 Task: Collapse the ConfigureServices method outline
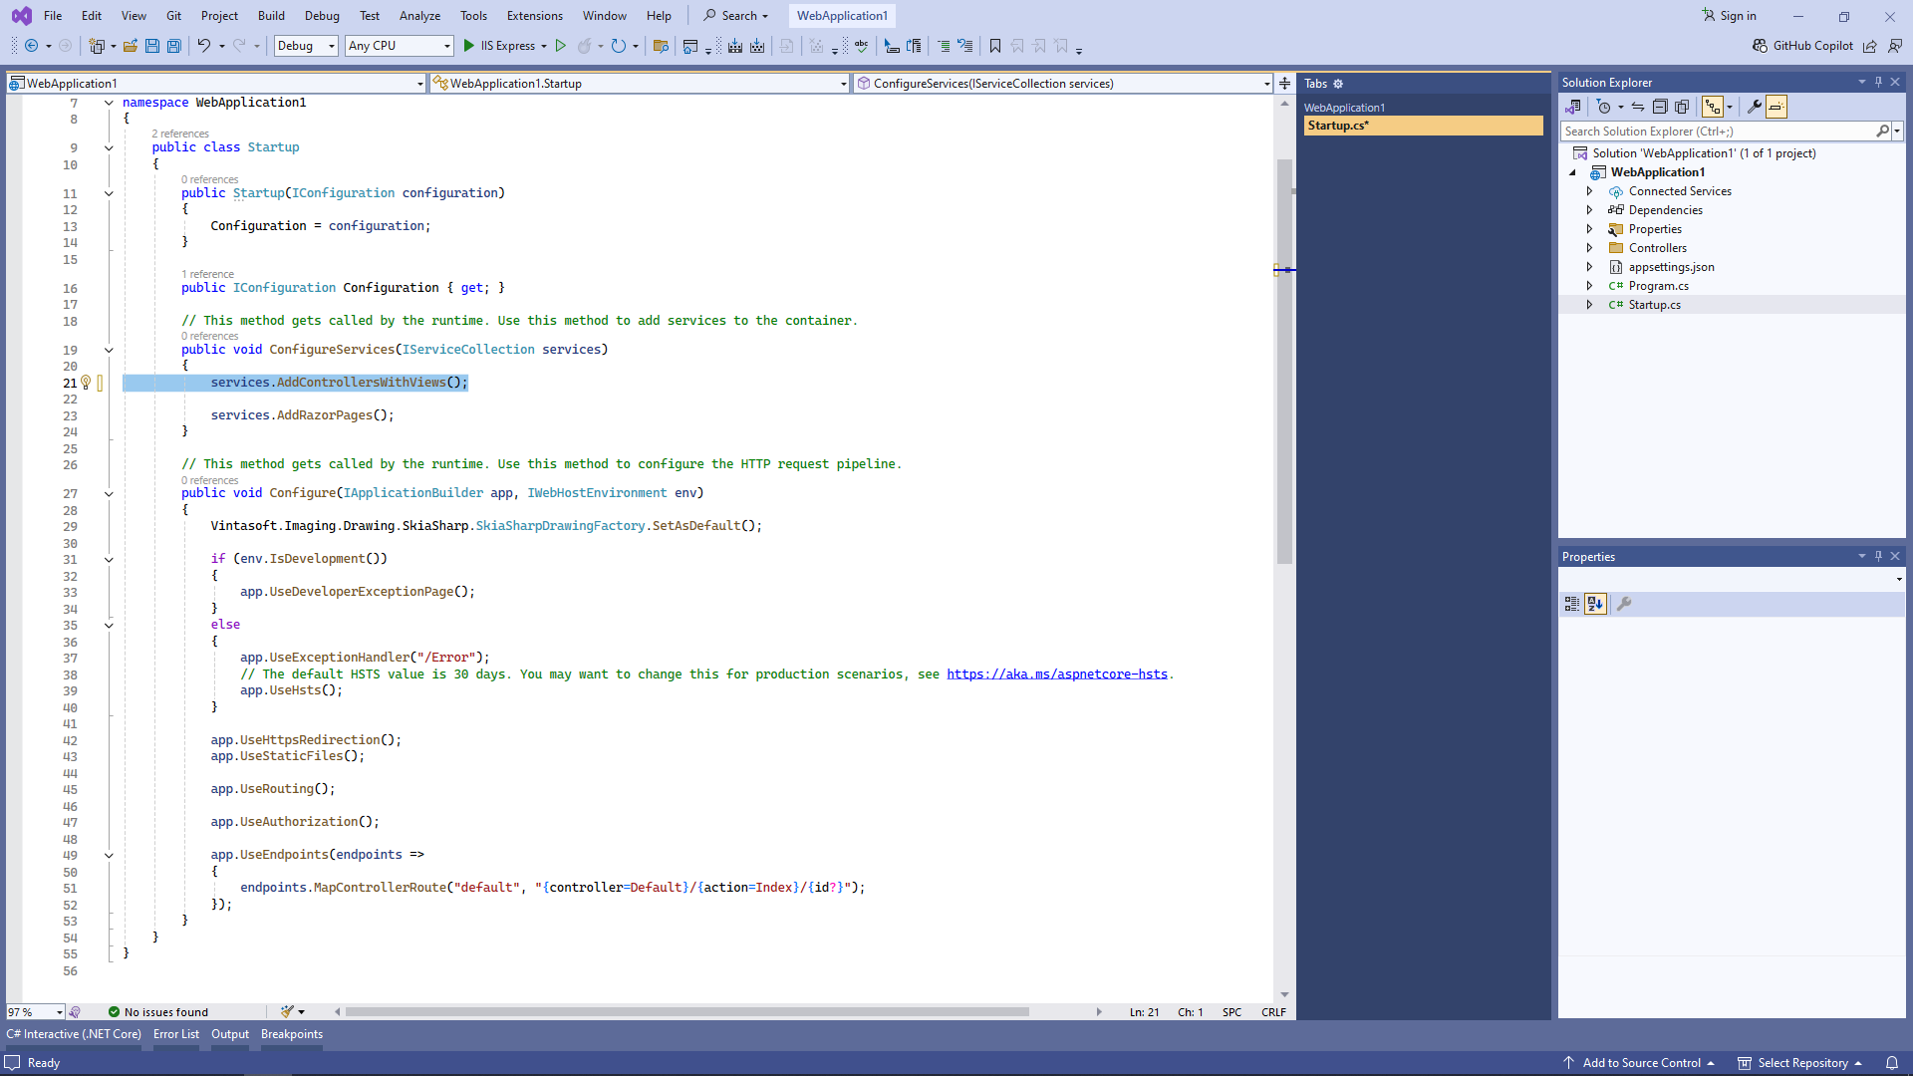(x=109, y=350)
